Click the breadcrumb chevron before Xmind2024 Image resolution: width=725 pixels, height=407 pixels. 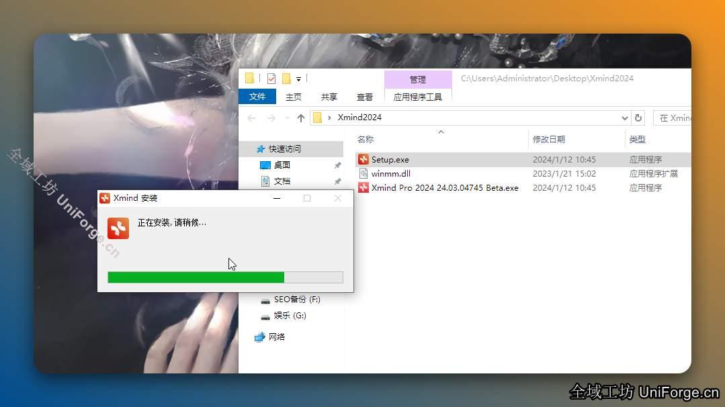point(329,118)
